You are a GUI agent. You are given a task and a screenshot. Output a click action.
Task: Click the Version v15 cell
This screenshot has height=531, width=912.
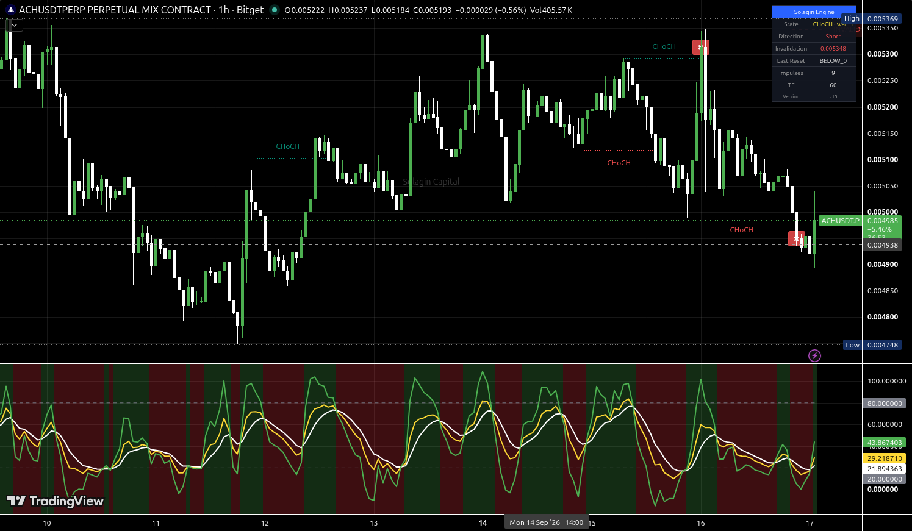(x=833, y=97)
